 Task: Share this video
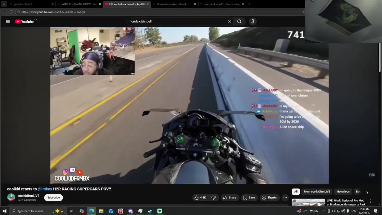229,197
